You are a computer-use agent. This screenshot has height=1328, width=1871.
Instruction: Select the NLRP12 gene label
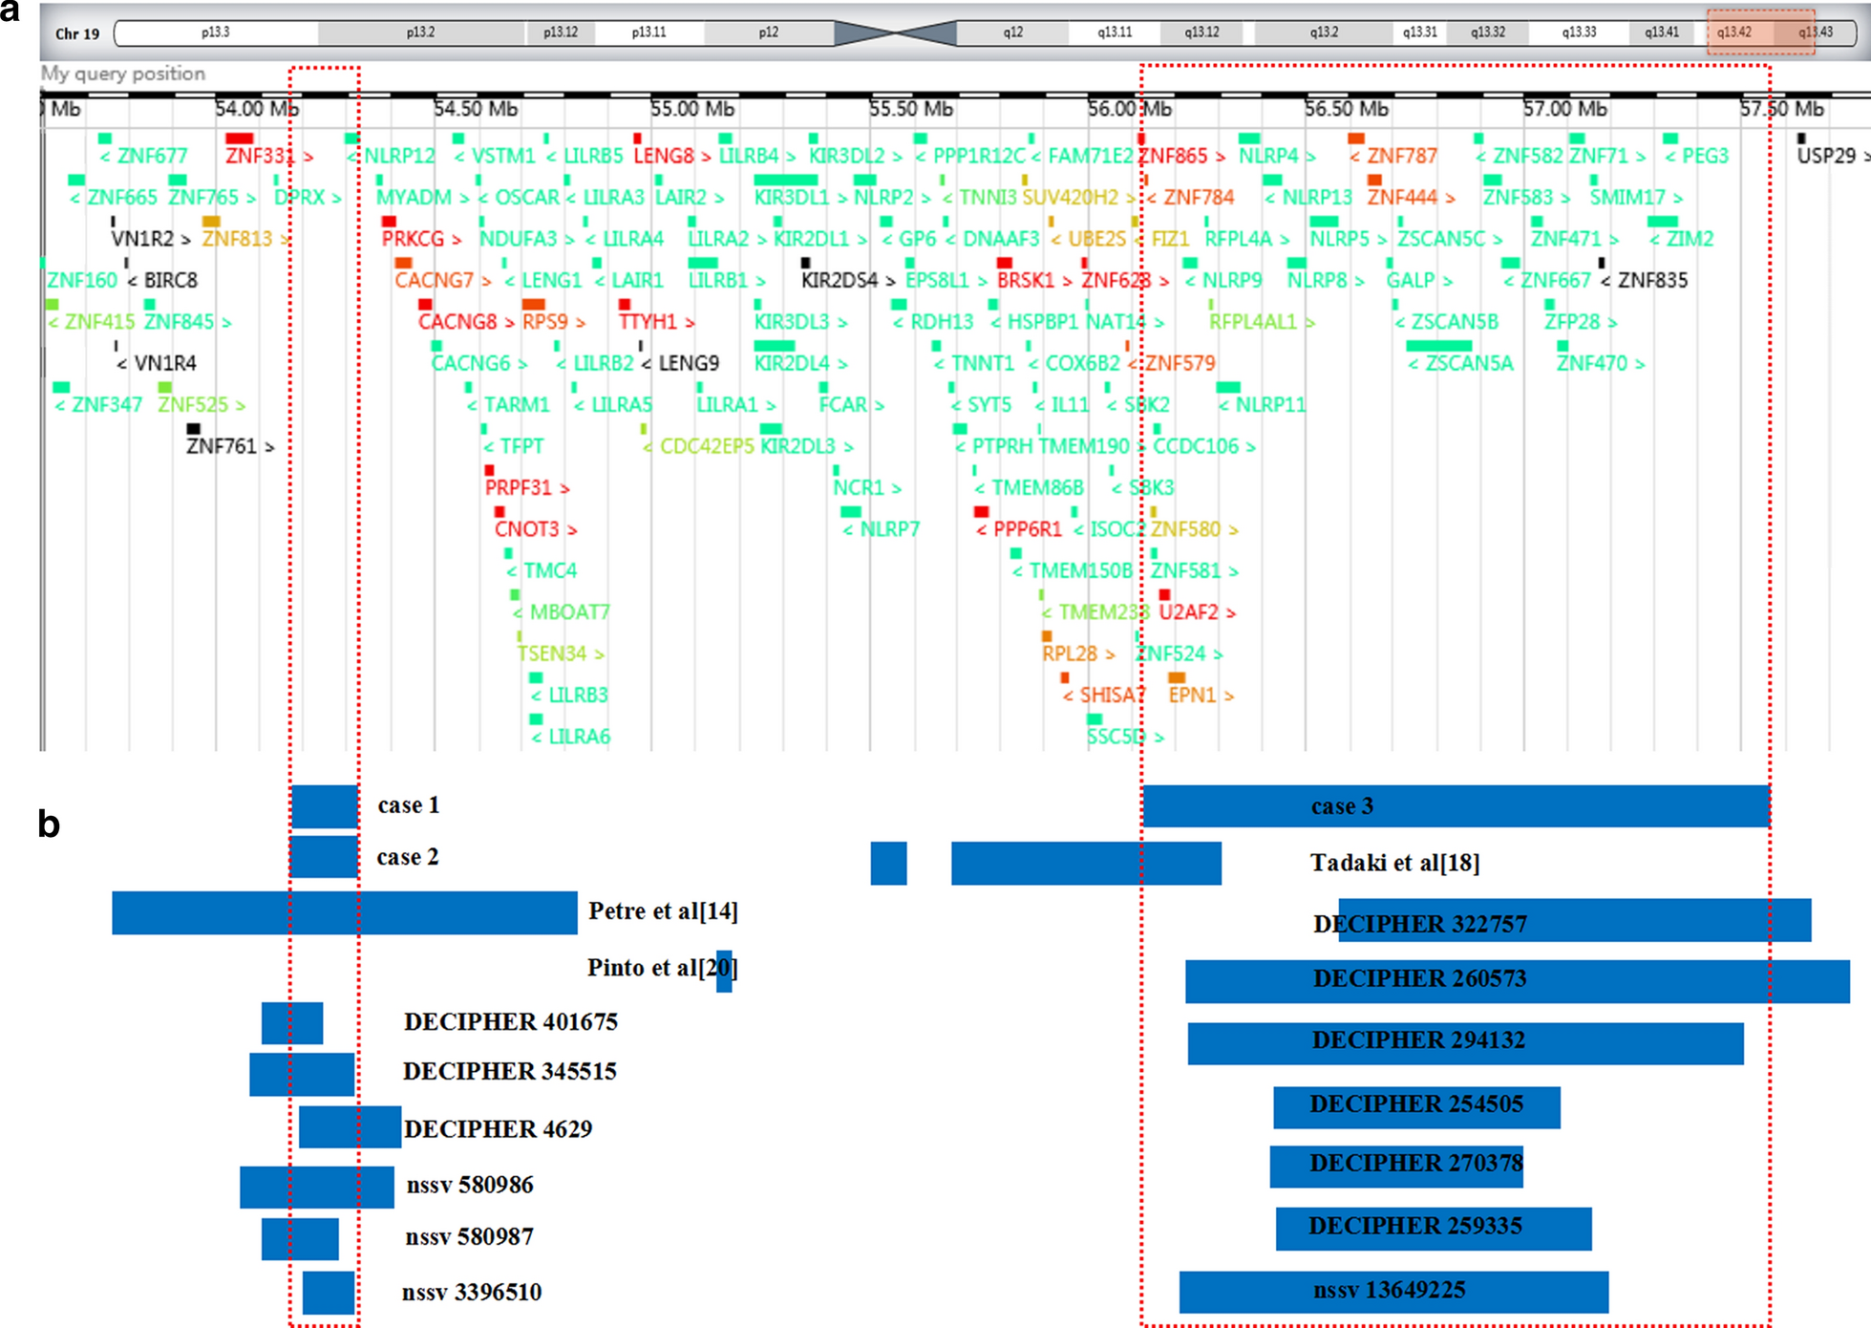pyautogui.click(x=399, y=156)
